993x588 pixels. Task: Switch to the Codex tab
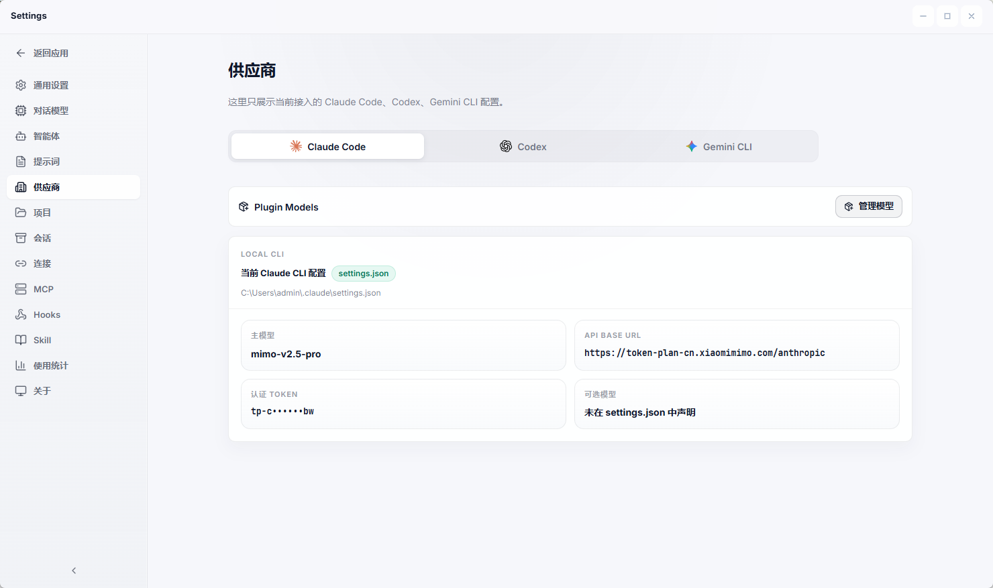coord(523,146)
